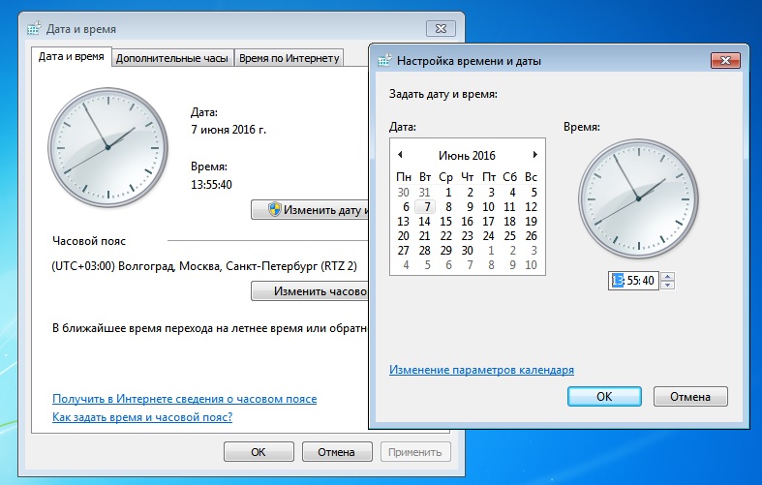762x485 pixels.
Task: Go to next month in calendar
Action: point(535,155)
